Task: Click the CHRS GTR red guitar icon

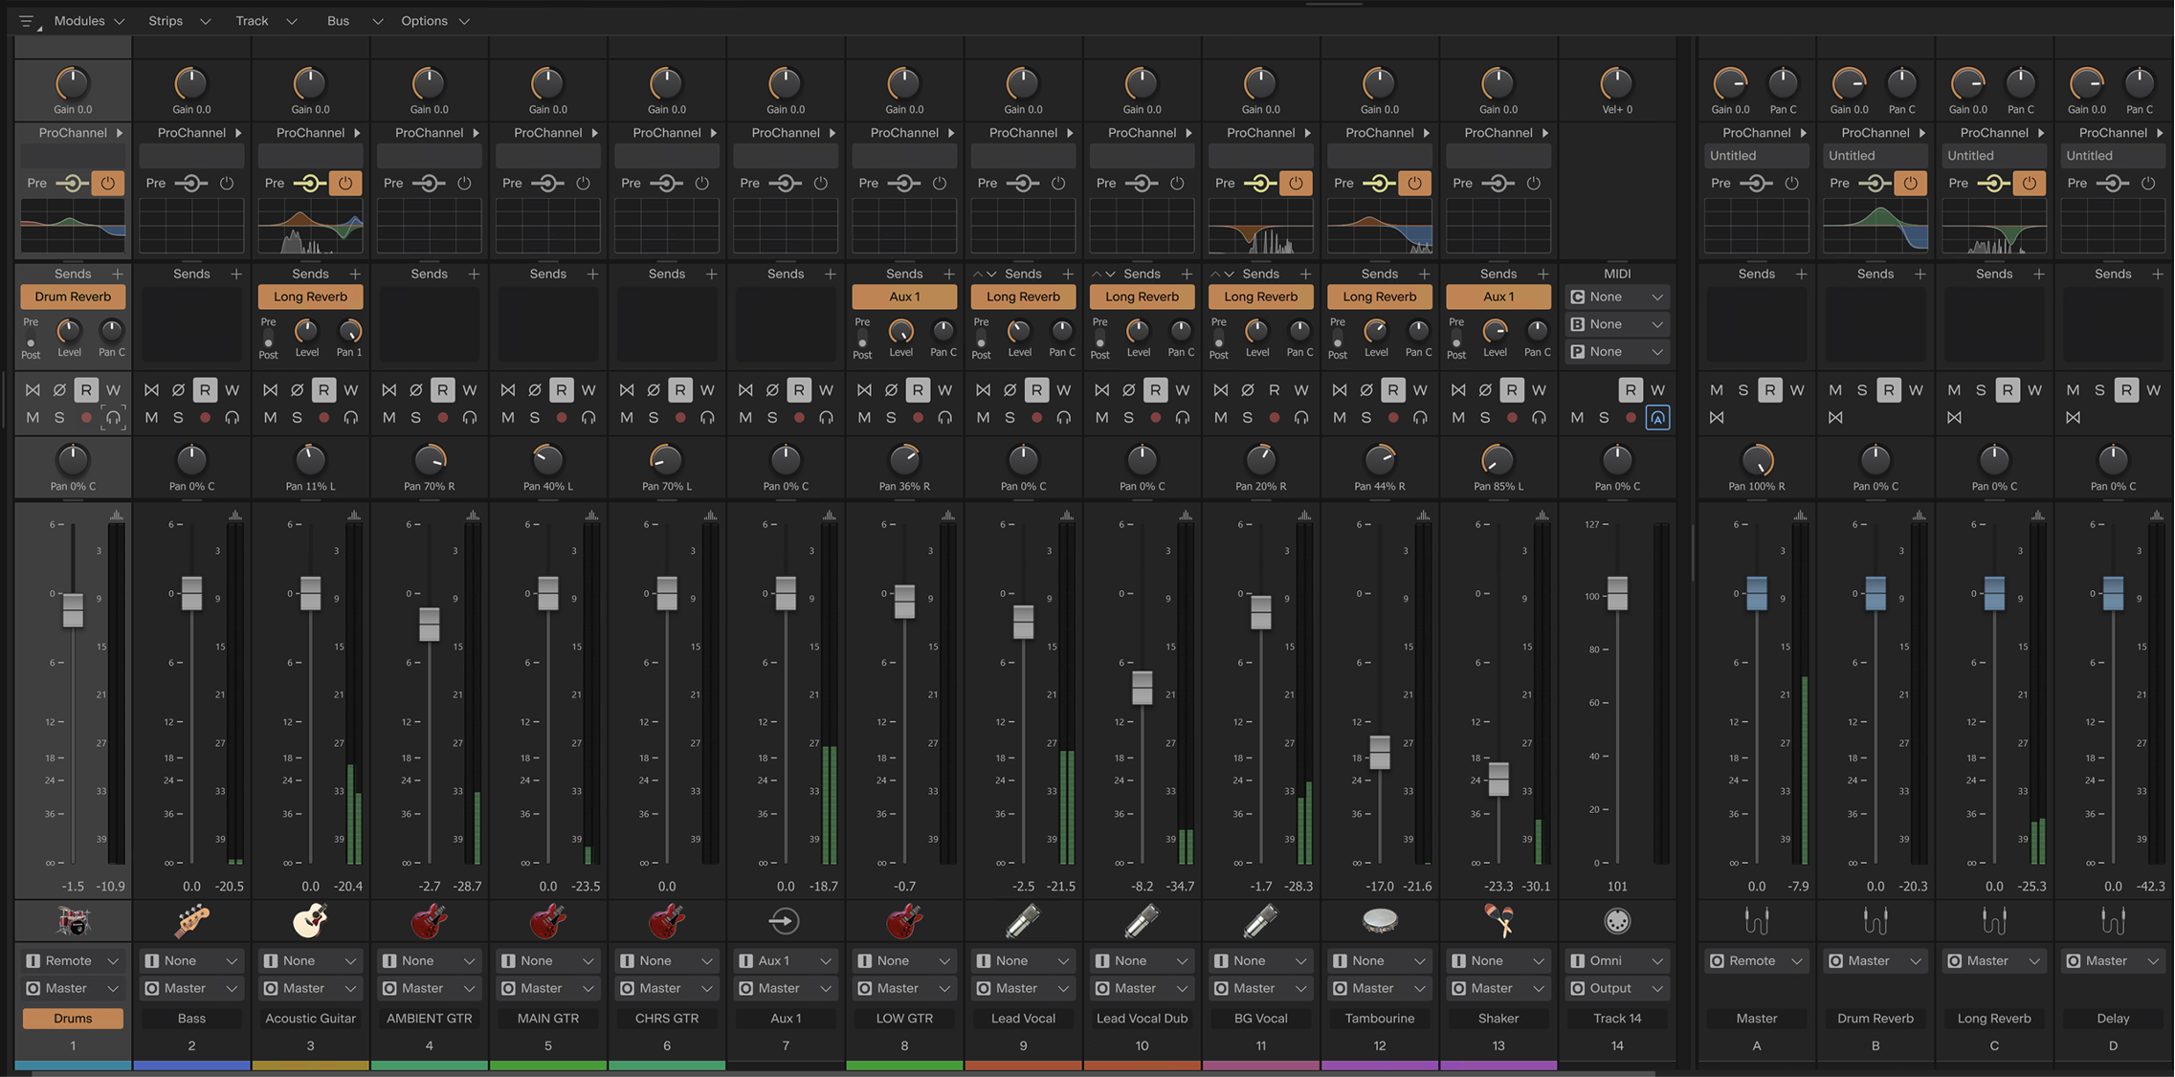Action: 666,921
